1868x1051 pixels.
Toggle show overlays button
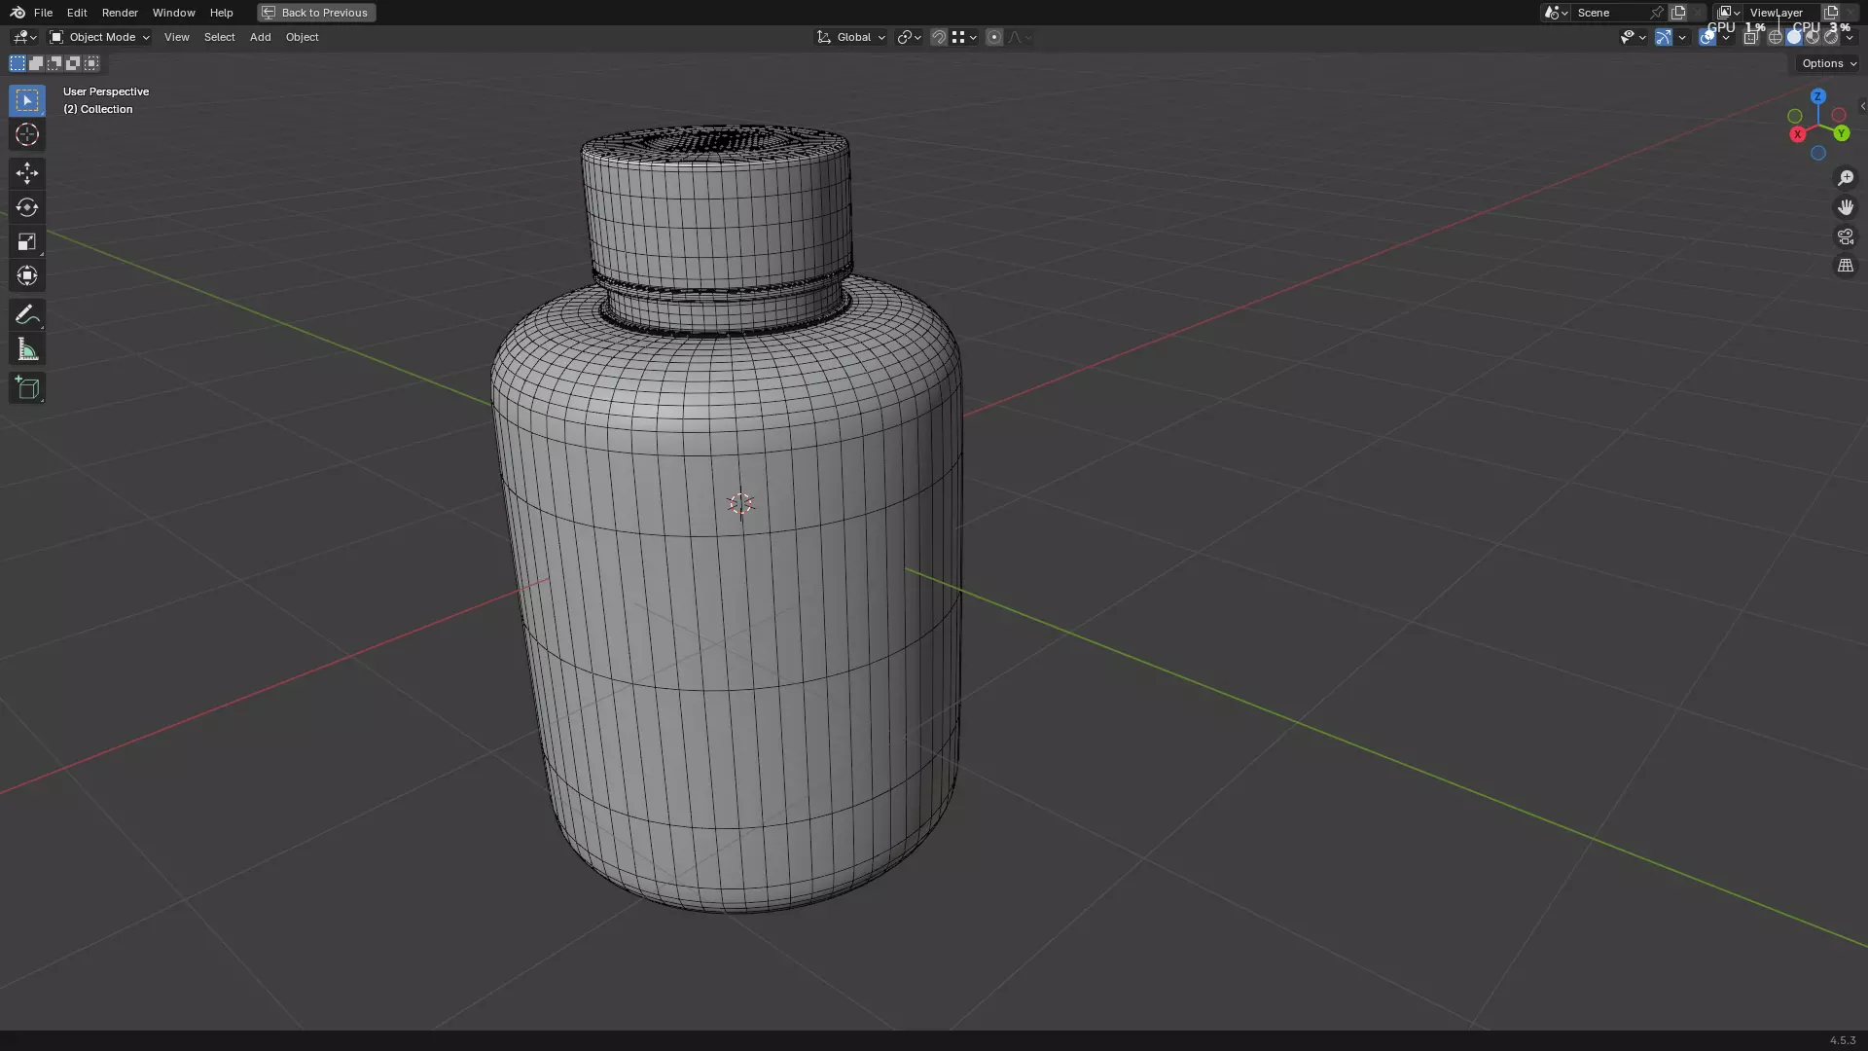[x=1707, y=37]
